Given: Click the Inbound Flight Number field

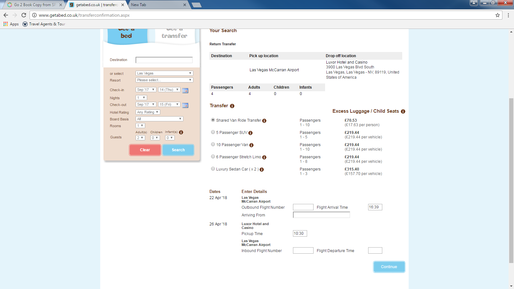Looking at the screenshot, I should (303, 250).
